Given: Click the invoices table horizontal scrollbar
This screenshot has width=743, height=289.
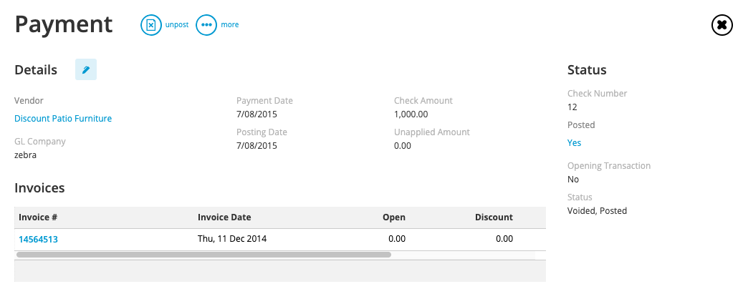Looking at the screenshot, I should click(203, 255).
